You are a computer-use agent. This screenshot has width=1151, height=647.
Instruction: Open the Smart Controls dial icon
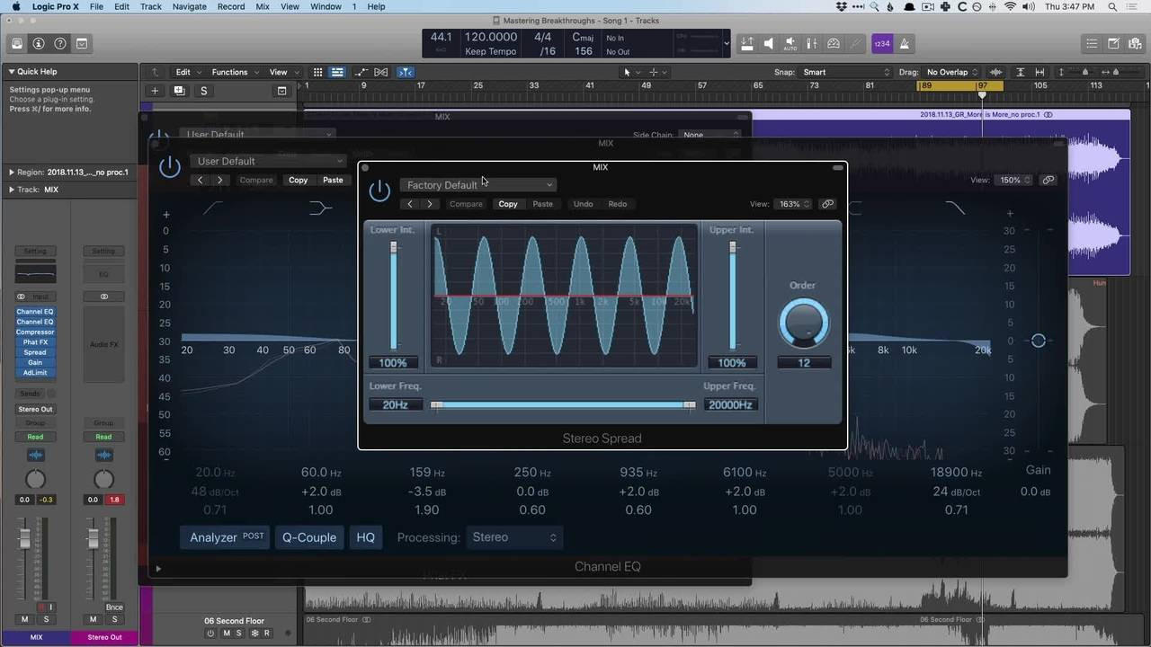[x=834, y=43]
